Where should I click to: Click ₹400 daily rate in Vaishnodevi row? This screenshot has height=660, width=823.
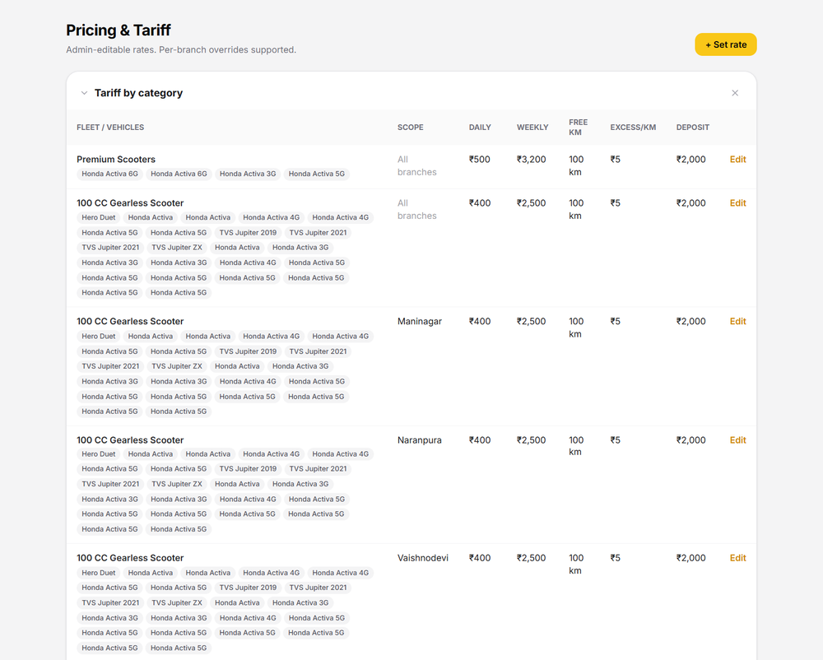[x=480, y=558]
